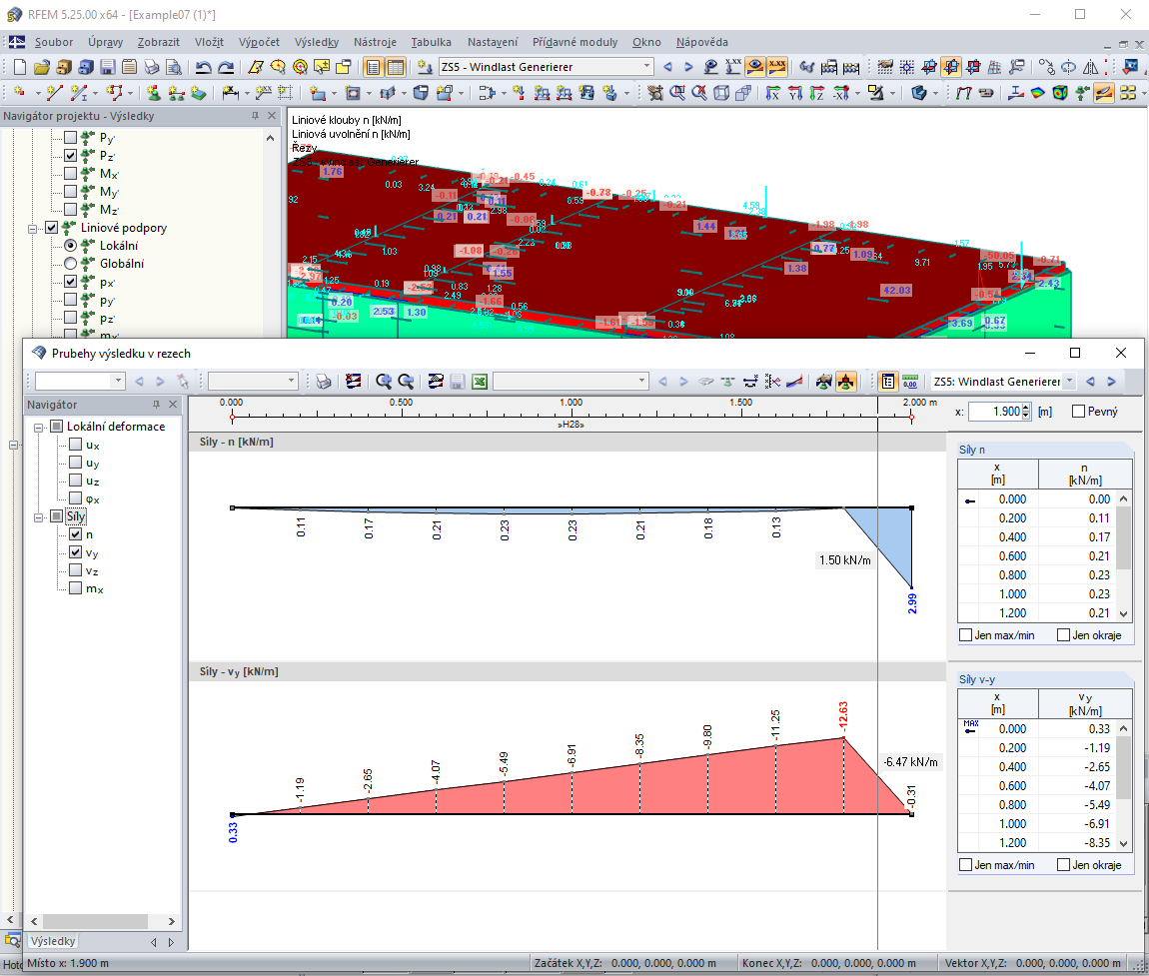Increase the x position value with spinner
This screenshot has height=976, width=1149.
click(1026, 408)
